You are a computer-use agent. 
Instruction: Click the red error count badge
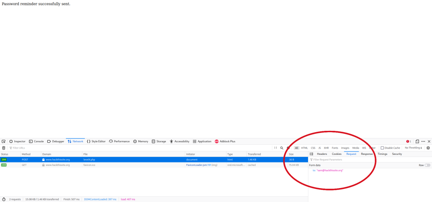click(408, 141)
